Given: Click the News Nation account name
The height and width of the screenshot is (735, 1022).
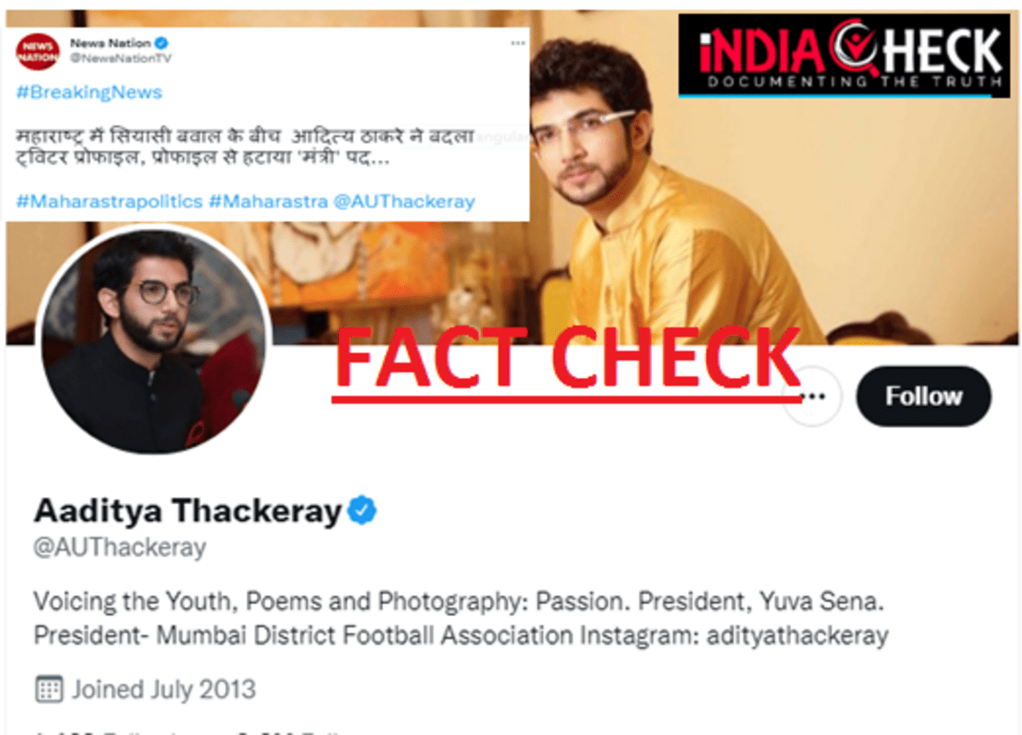Looking at the screenshot, I should (x=110, y=43).
